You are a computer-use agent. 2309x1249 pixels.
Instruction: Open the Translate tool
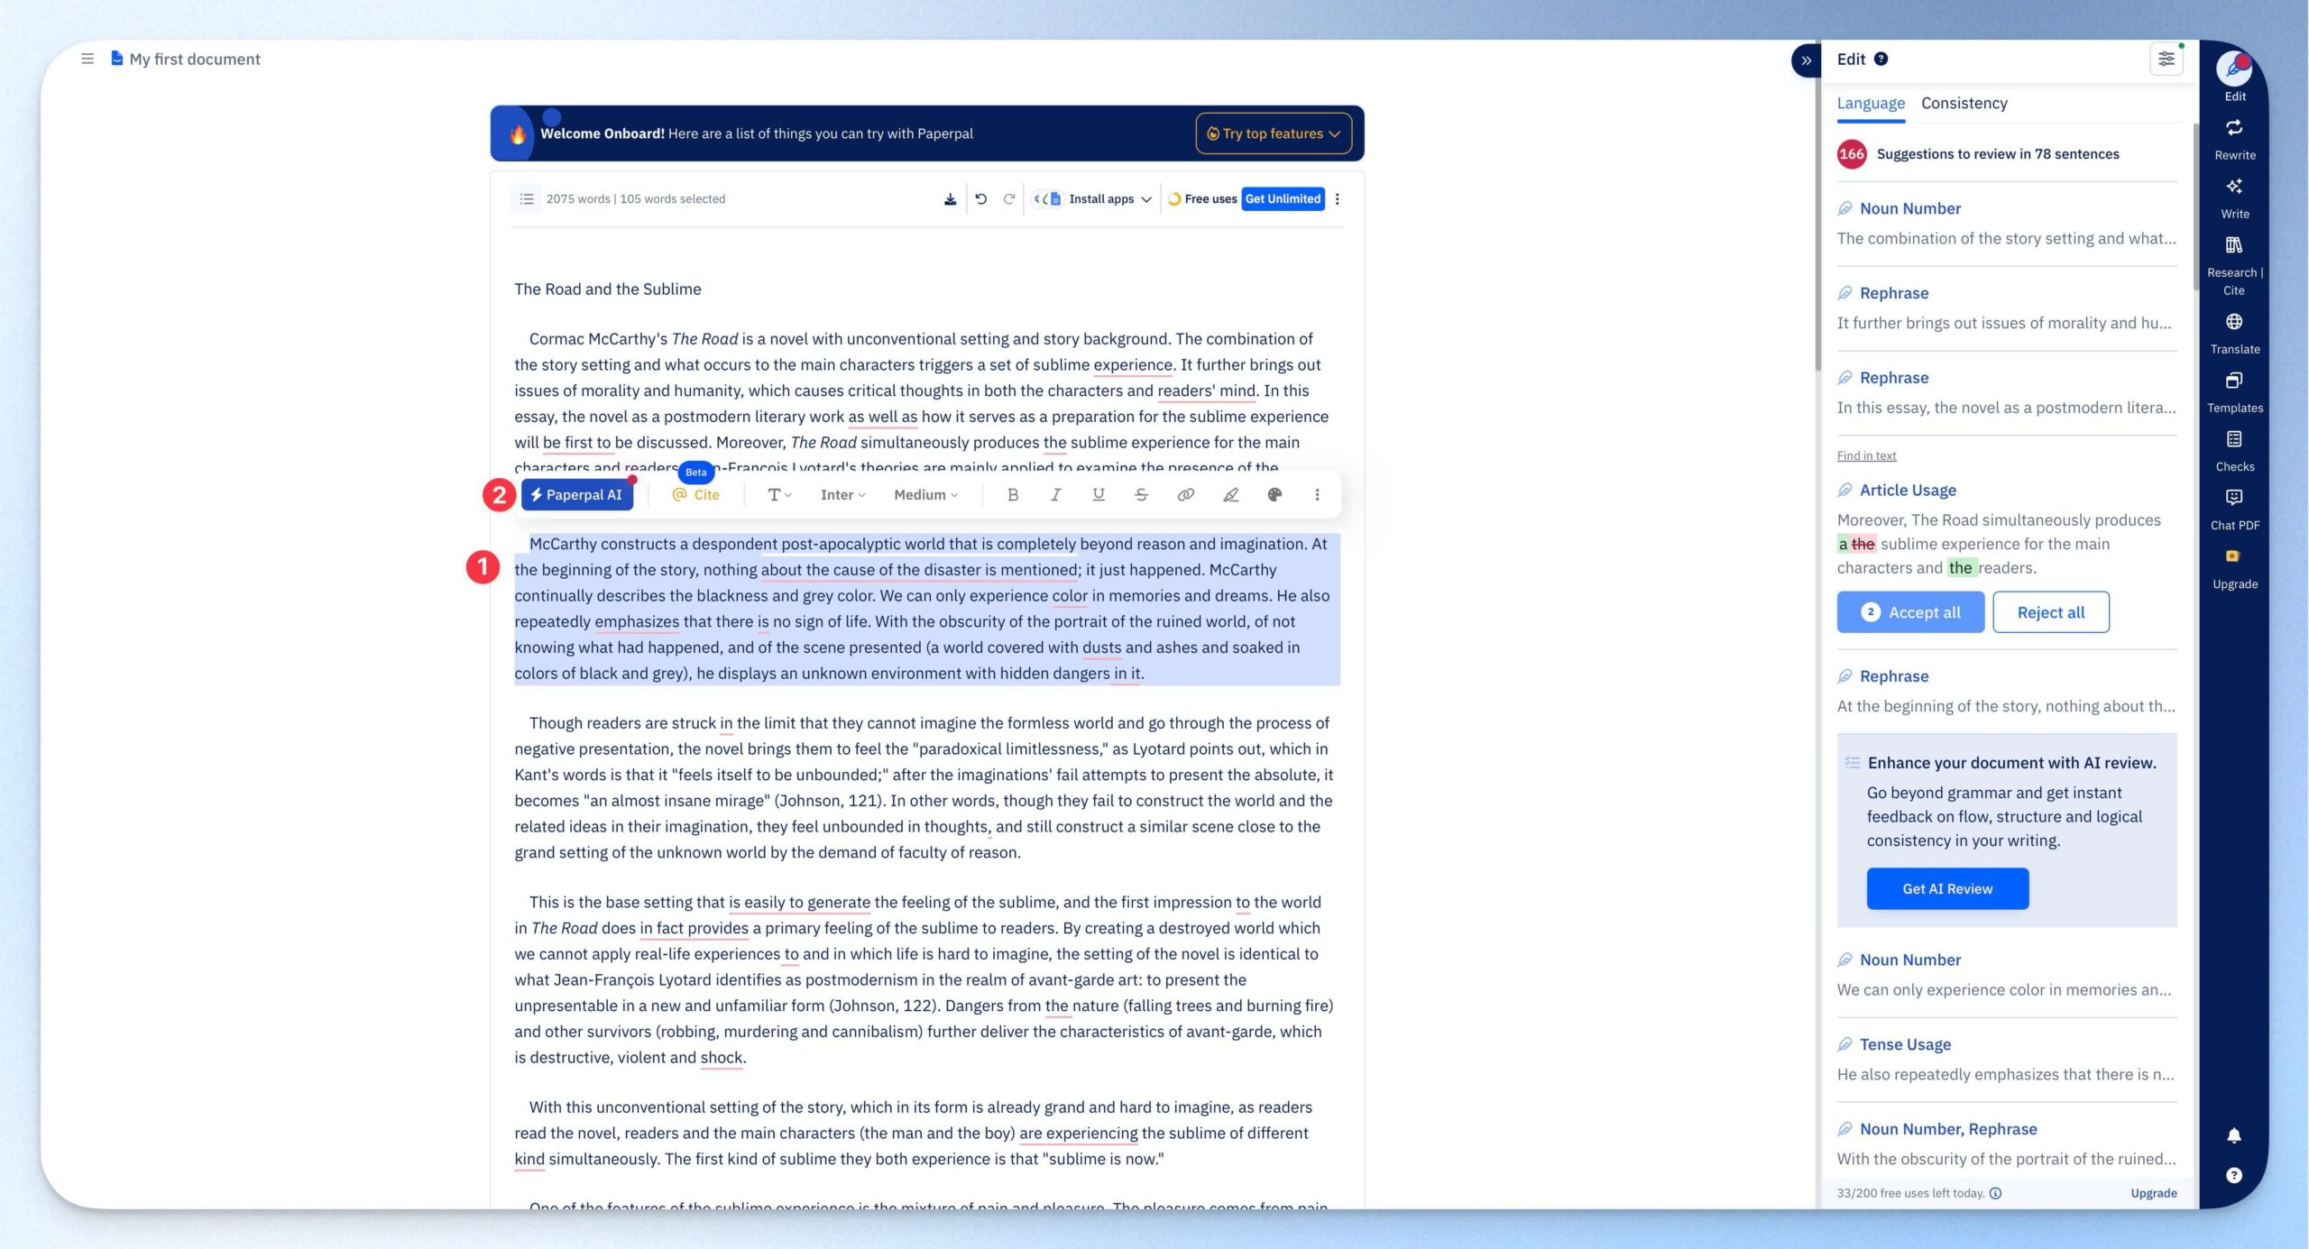[x=2234, y=333]
